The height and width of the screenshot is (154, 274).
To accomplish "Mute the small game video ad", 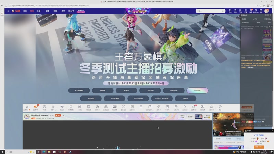I will tap(215, 134).
